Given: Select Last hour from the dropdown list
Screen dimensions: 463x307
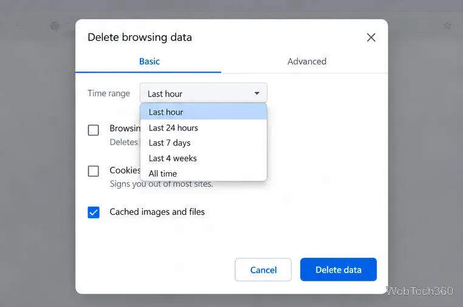Looking at the screenshot, I should point(204,112).
